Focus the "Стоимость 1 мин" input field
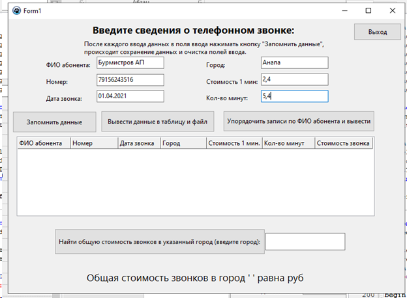Image resolution: width=407 pixels, height=298 pixels. click(293, 79)
